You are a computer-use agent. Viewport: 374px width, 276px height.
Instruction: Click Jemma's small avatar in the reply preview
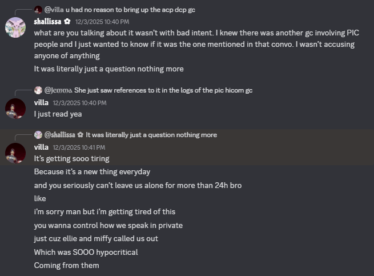(38, 90)
